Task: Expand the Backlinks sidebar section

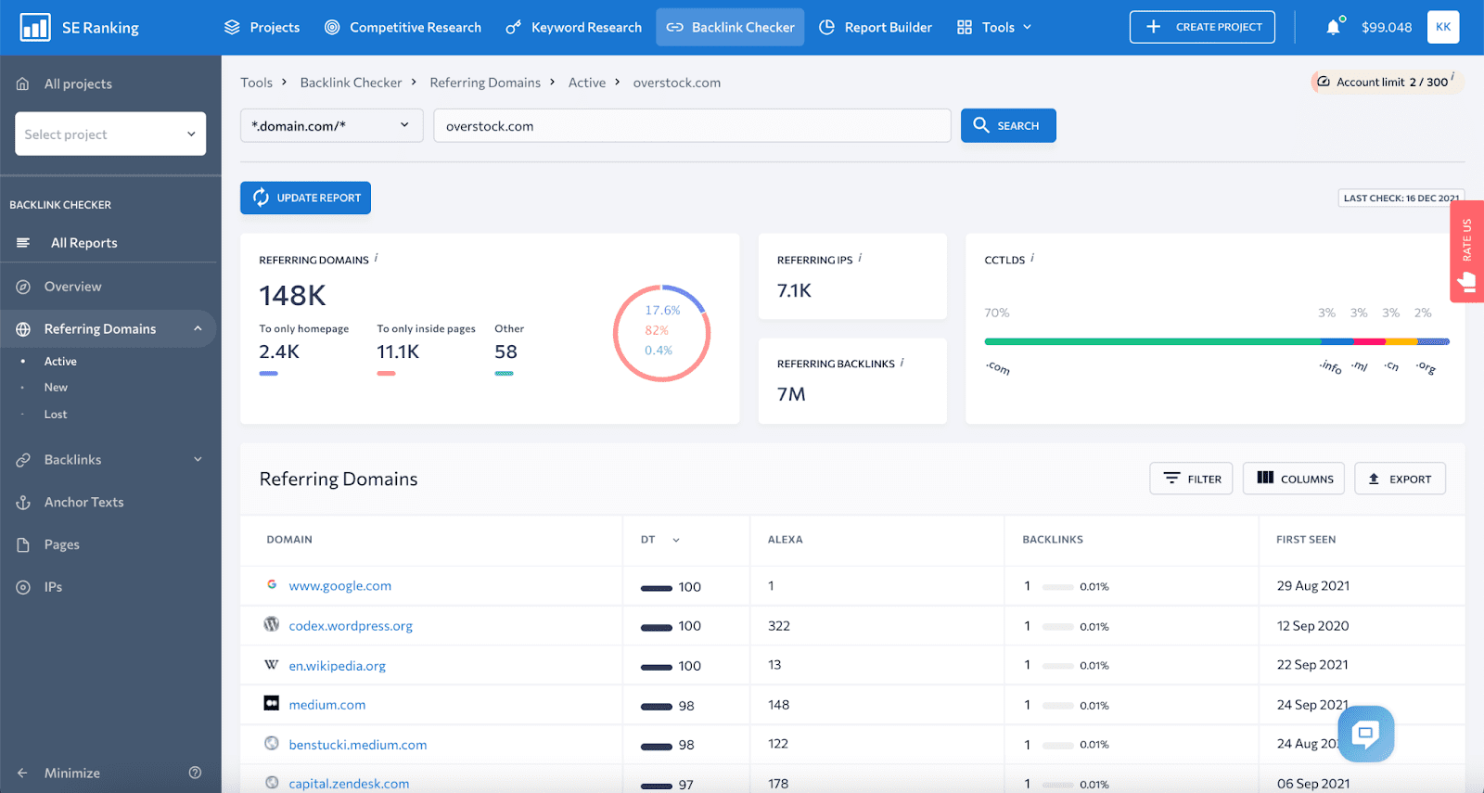Action: point(198,459)
